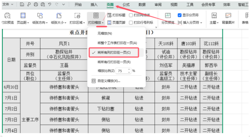The image size is (250, 137).
Task: Click the 缩放比例 percentage input field
Action: click(x=122, y=71)
